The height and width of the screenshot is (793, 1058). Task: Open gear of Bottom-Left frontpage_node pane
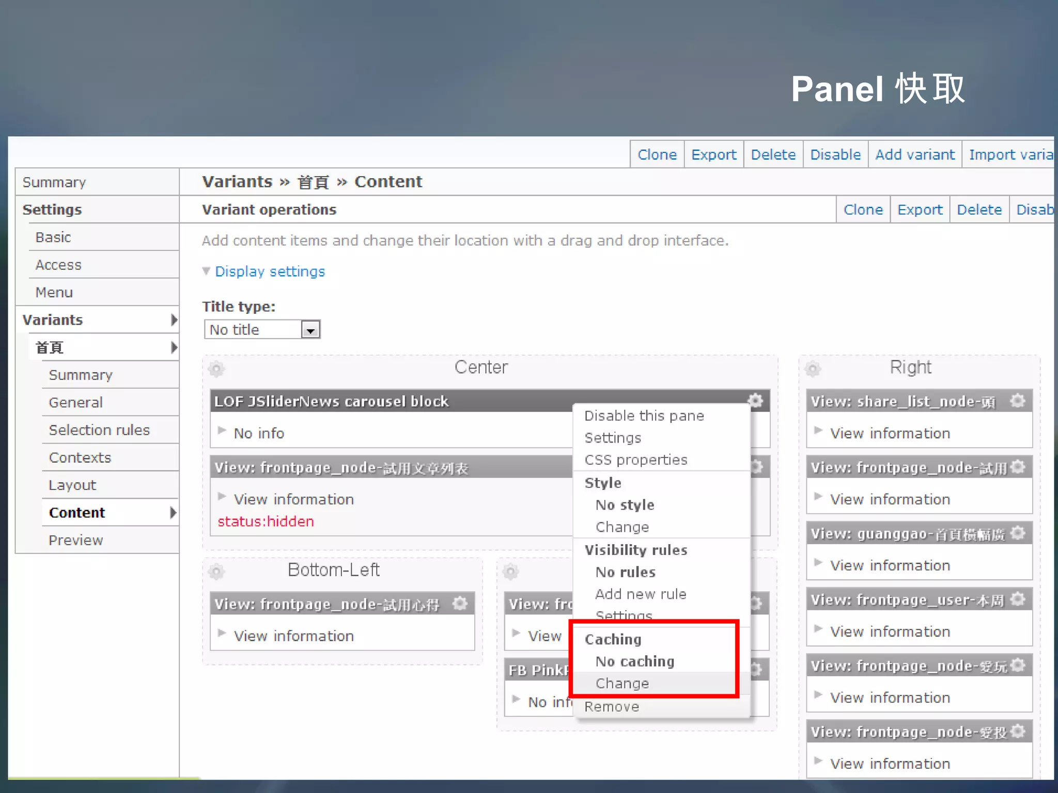coord(460,603)
